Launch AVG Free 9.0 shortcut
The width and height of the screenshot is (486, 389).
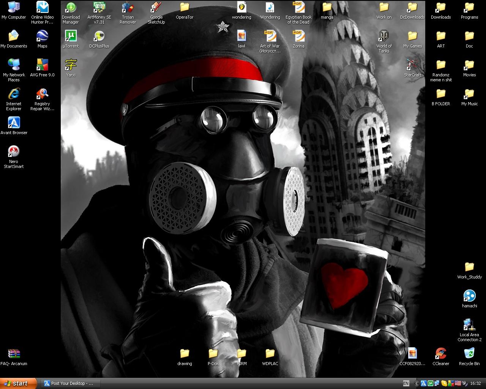[42, 68]
